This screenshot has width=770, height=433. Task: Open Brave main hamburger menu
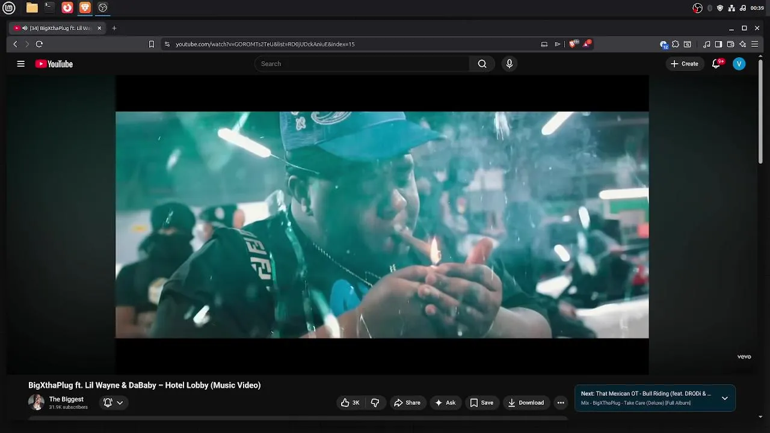point(755,44)
